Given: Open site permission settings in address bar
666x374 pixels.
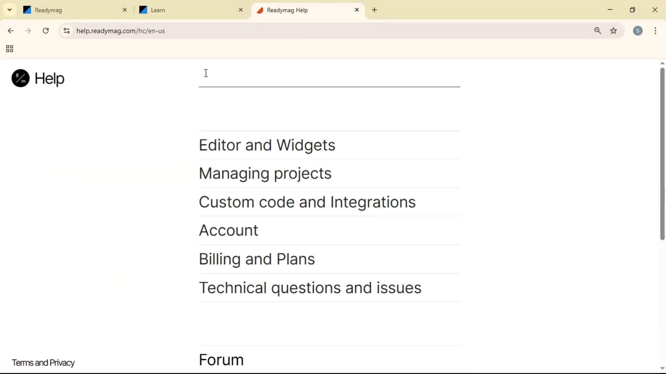Looking at the screenshot, I should [x=67, y=31].
